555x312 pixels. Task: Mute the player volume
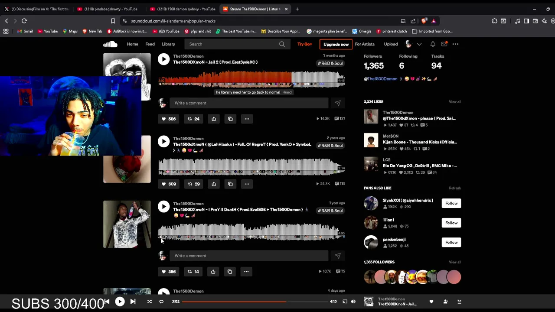pos(353,302)
